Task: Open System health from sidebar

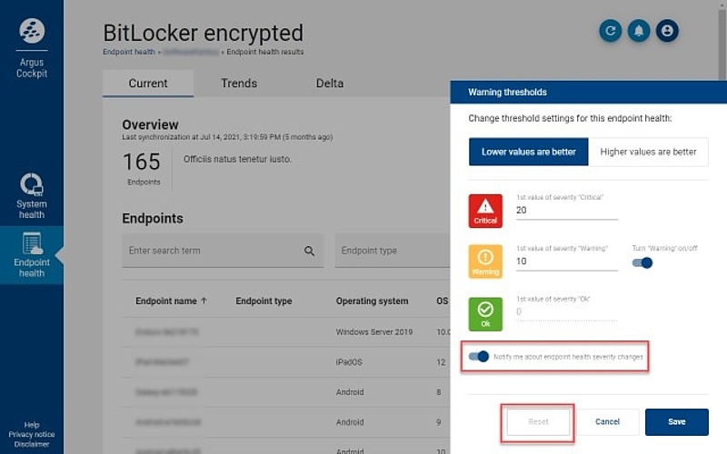Action: coord(32,196)
